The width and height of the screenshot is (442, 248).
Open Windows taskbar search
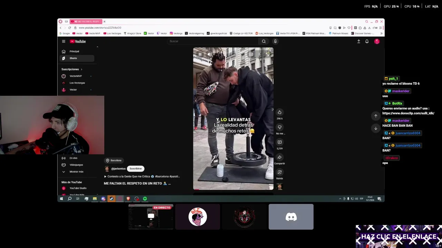pos(70,199)
